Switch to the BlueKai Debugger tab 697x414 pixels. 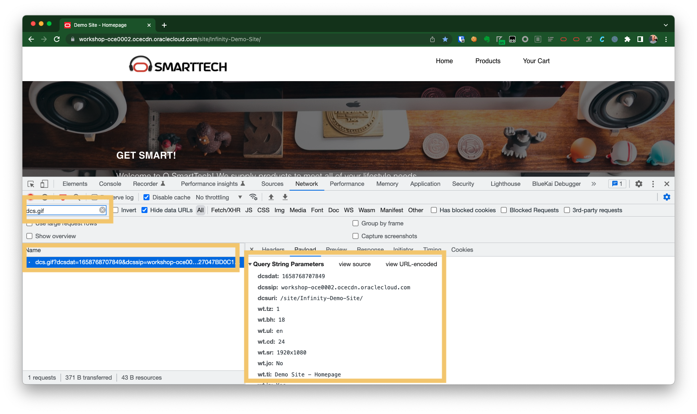[556, 184]
